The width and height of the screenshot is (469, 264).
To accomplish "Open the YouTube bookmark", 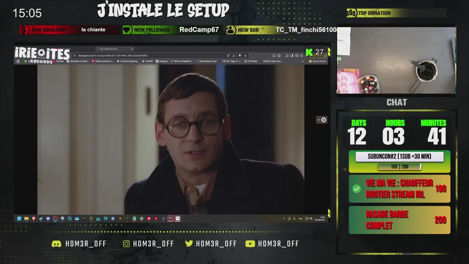I will click(x=59, y=61).
